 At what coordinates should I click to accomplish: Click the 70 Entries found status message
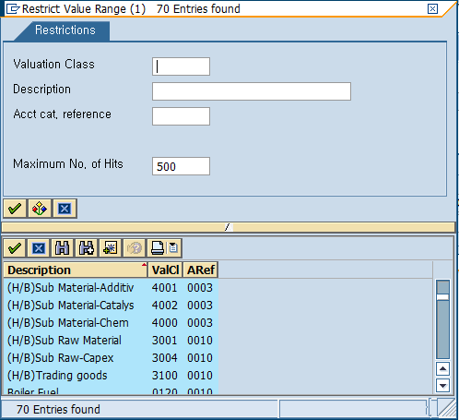58,410
